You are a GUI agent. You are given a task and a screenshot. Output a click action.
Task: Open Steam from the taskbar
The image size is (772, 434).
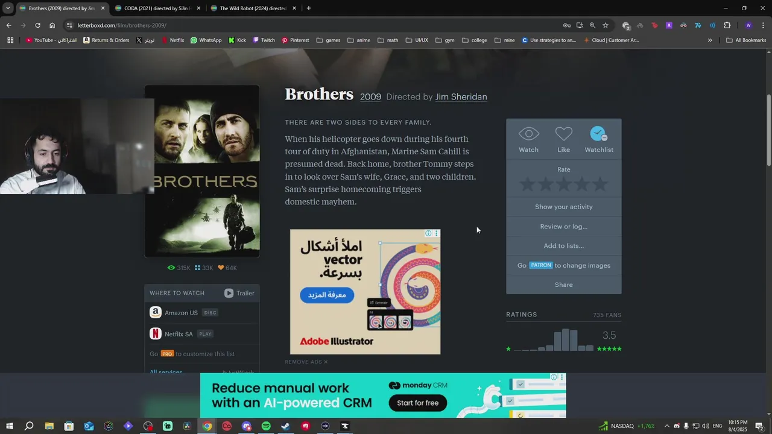click(286, 426)
